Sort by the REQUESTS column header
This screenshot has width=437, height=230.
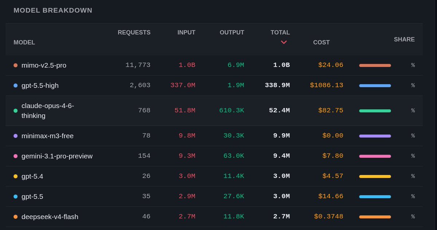(134, 32)
